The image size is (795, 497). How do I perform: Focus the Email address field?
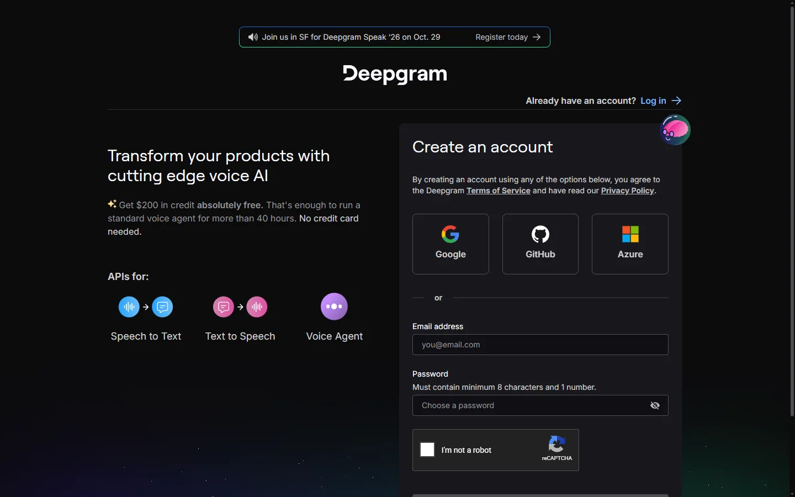[540, 345]
